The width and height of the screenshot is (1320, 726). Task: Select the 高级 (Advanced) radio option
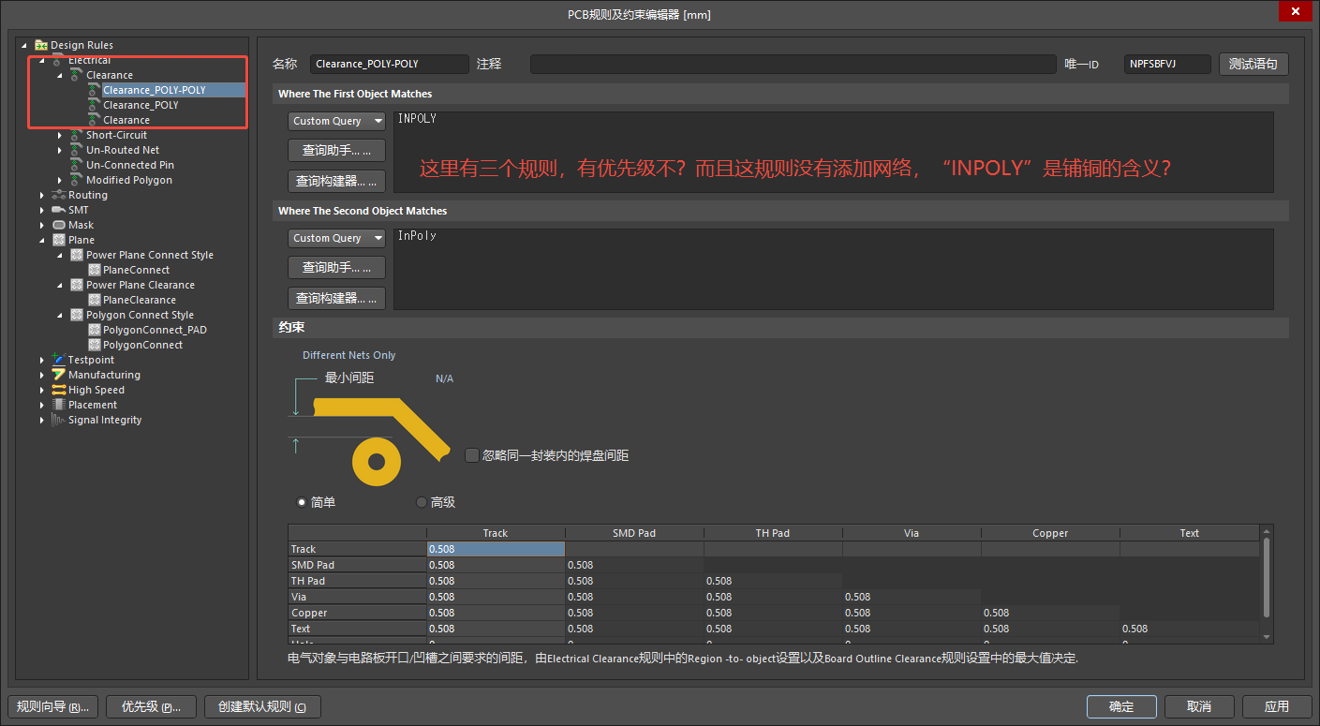click(421, 502)
